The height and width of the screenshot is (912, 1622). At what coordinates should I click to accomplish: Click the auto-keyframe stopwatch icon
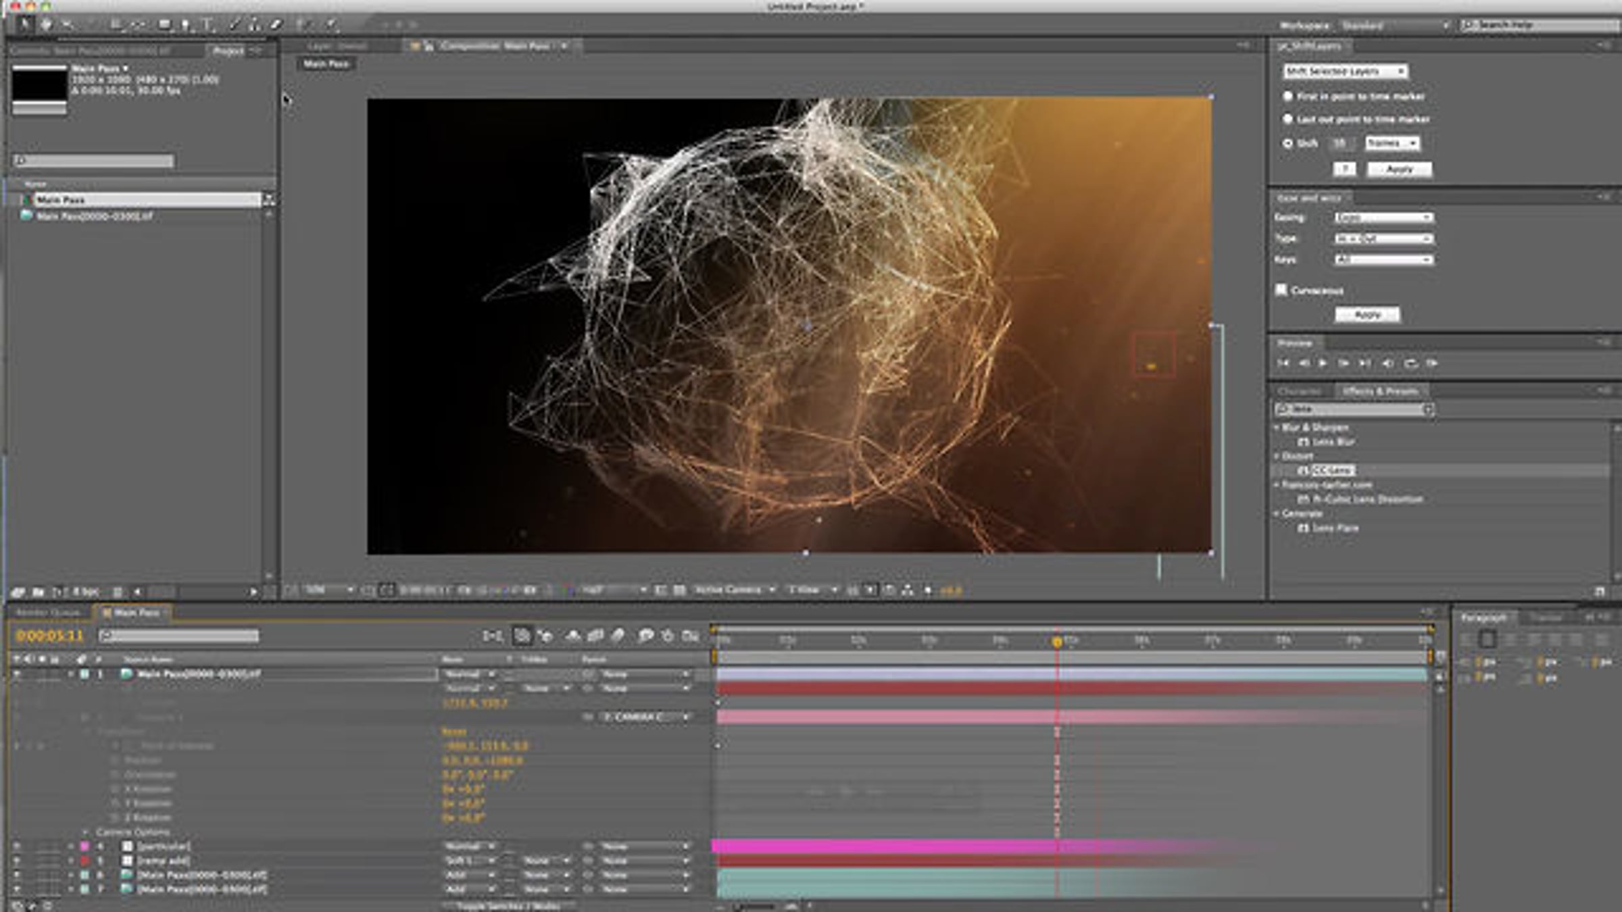pyautogui.click(x=668, y=636)
